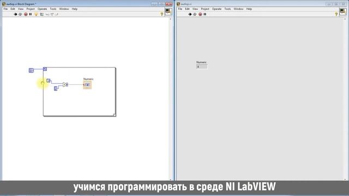Screen dimensions: 349x196
Task: Click terminal on structure's top-left corner
Action: tap(45, 69)
